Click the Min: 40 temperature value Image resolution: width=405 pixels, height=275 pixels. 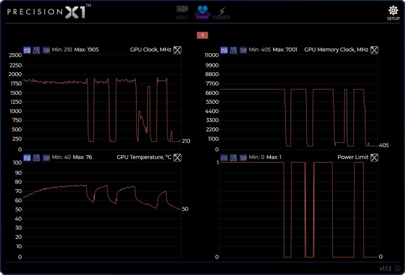tap(61, 157)
